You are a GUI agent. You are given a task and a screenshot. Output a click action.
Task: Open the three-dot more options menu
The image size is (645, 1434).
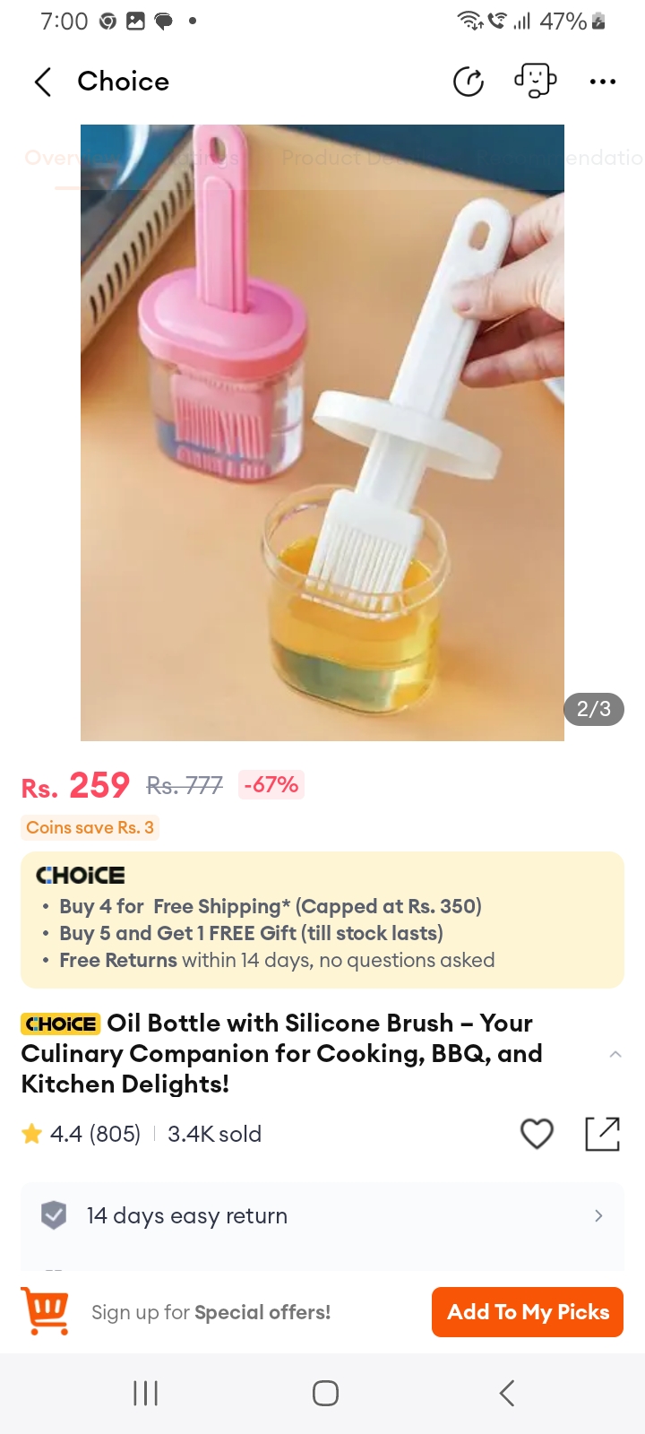[x=603, y=82]
